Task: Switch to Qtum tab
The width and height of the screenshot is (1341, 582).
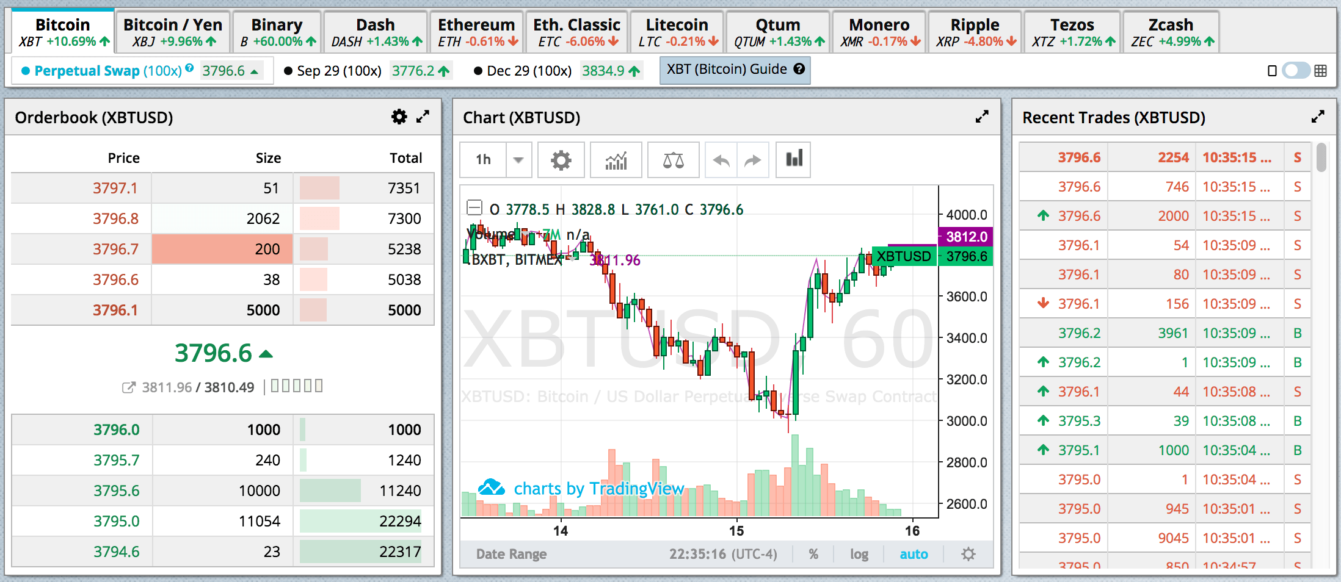Action: (x=778, y=31)
